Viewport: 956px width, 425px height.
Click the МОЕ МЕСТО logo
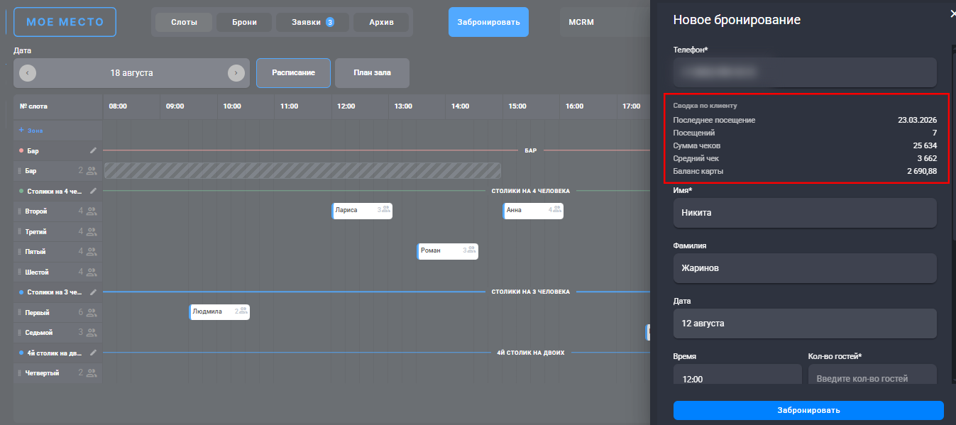(65, 22)
